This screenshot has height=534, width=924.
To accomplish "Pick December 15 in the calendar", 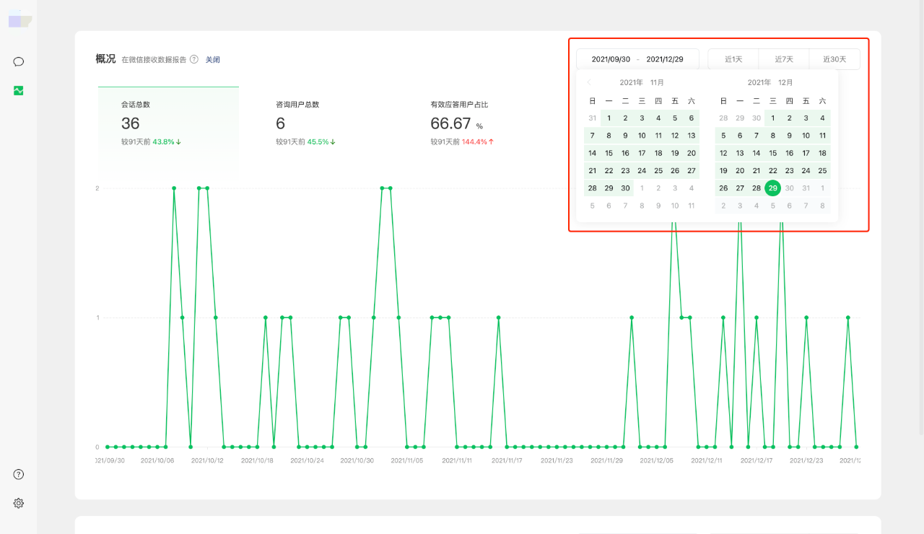I will pyautogui.click(x=773, y=153).
